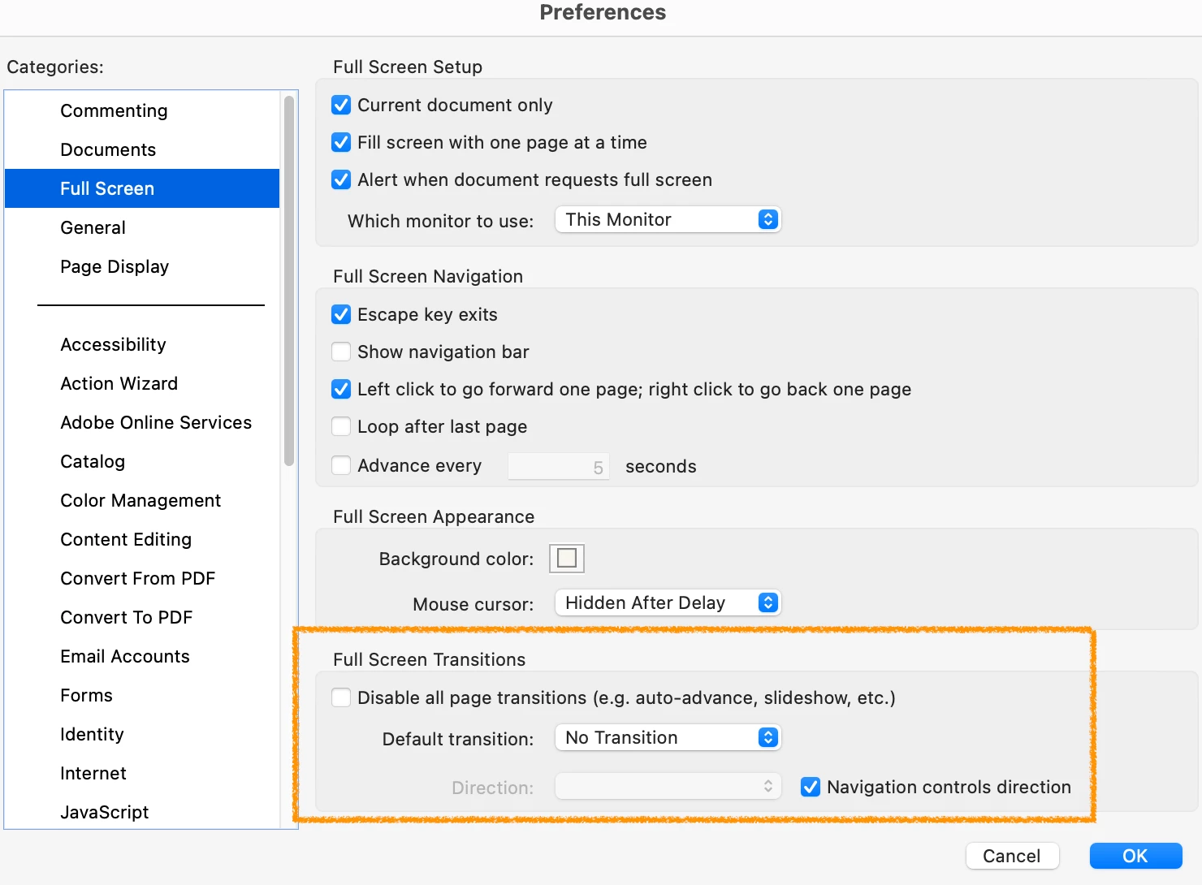Viewport: 1202px width, 885px height.
Task: Uncheck Escape key exits option
Action: (x=341, y=314)
